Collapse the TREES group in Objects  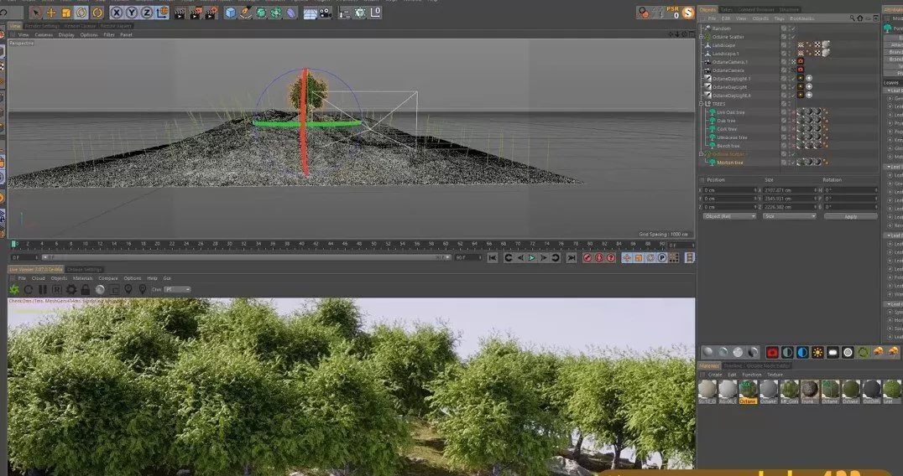(702, 104)
